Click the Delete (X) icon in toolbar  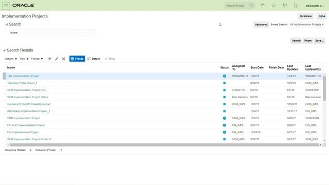64,59
